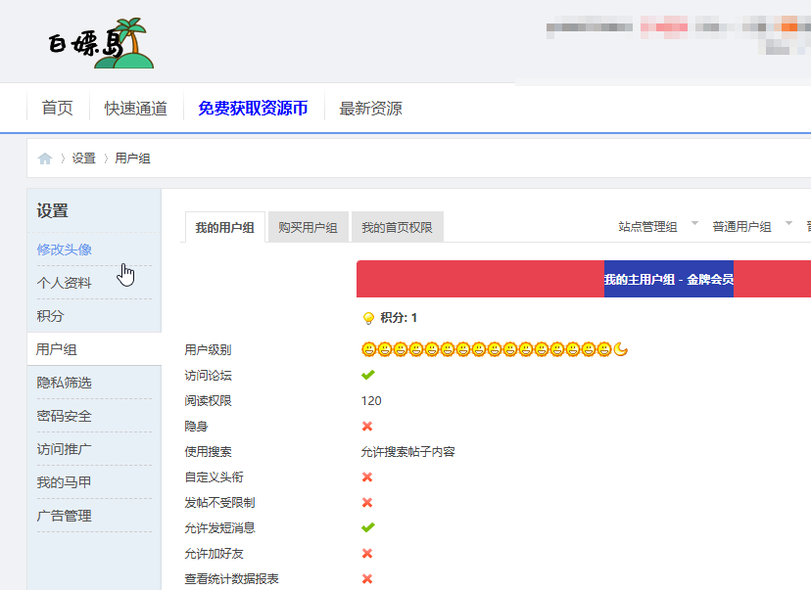Image resolution: width=811 pixels, height=590 pixels.
Task: Click the red cross beside 查看统计数据报表
Action: 367,578
